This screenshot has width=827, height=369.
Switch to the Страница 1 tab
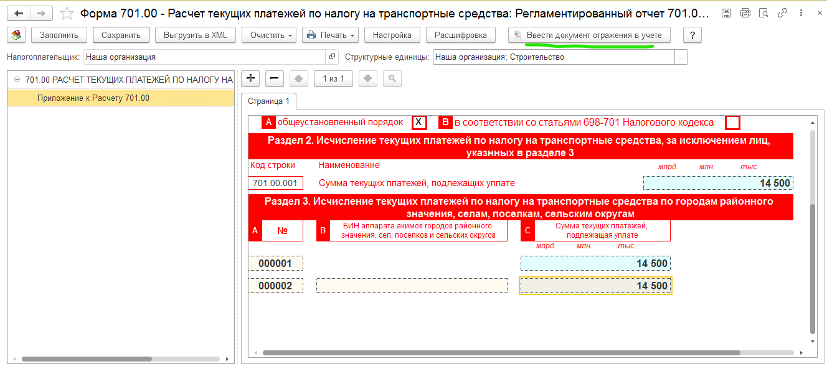[269, 101]
